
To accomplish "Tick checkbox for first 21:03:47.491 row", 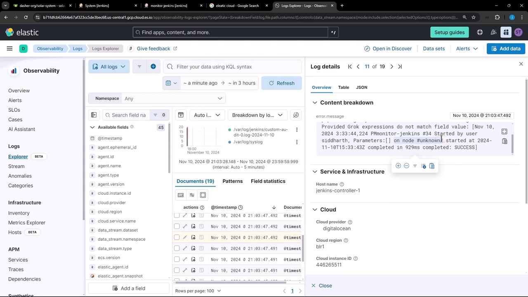I will (x=177, y=248).
